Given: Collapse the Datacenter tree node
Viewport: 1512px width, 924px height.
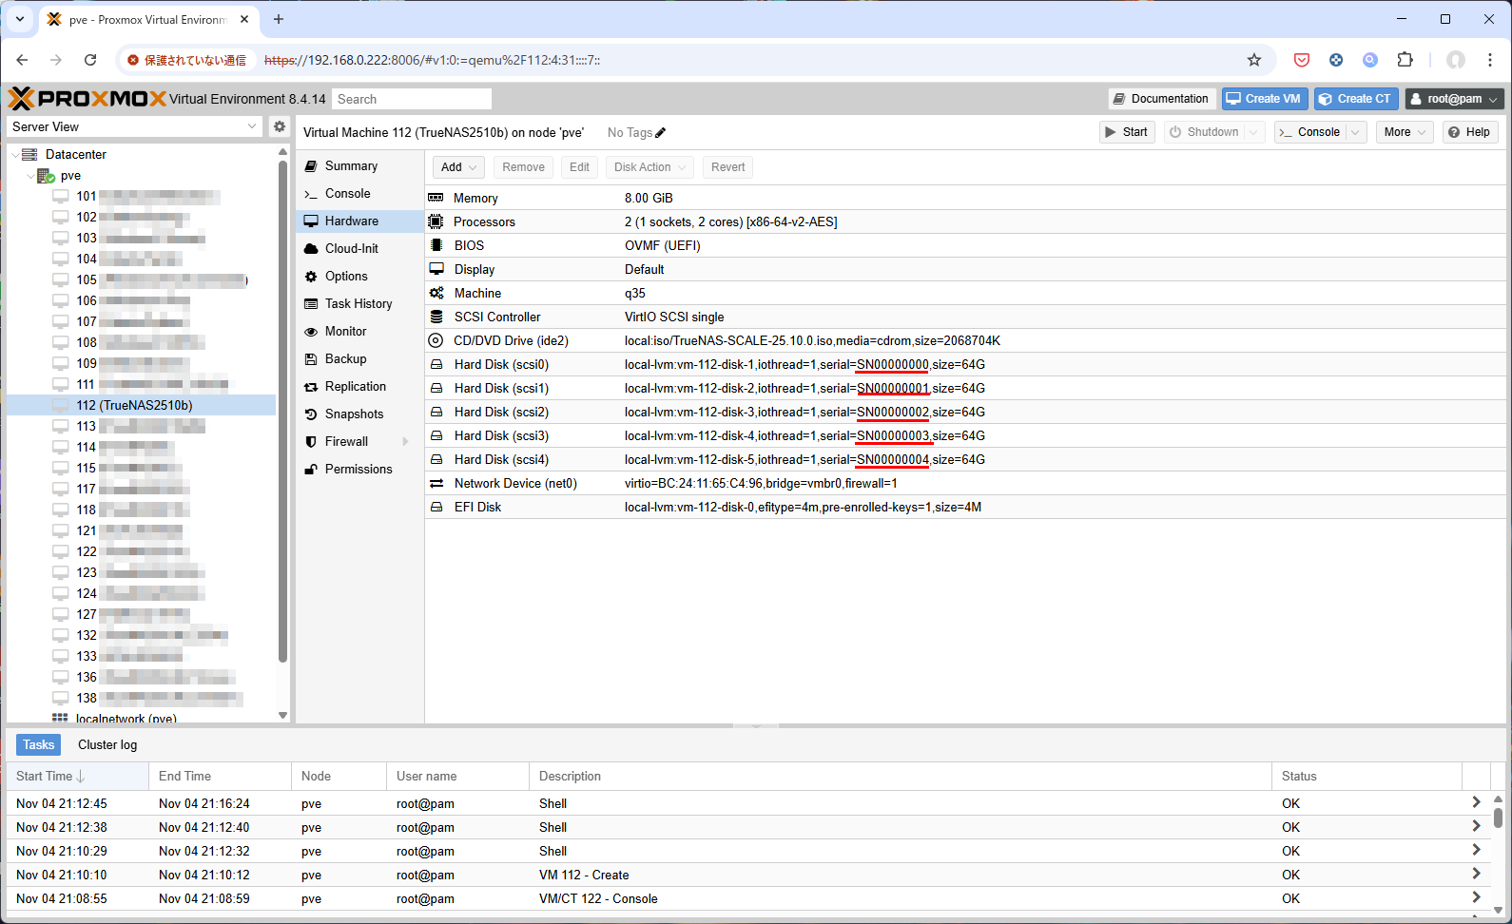Looking at the screenshot, I should 15,154.
